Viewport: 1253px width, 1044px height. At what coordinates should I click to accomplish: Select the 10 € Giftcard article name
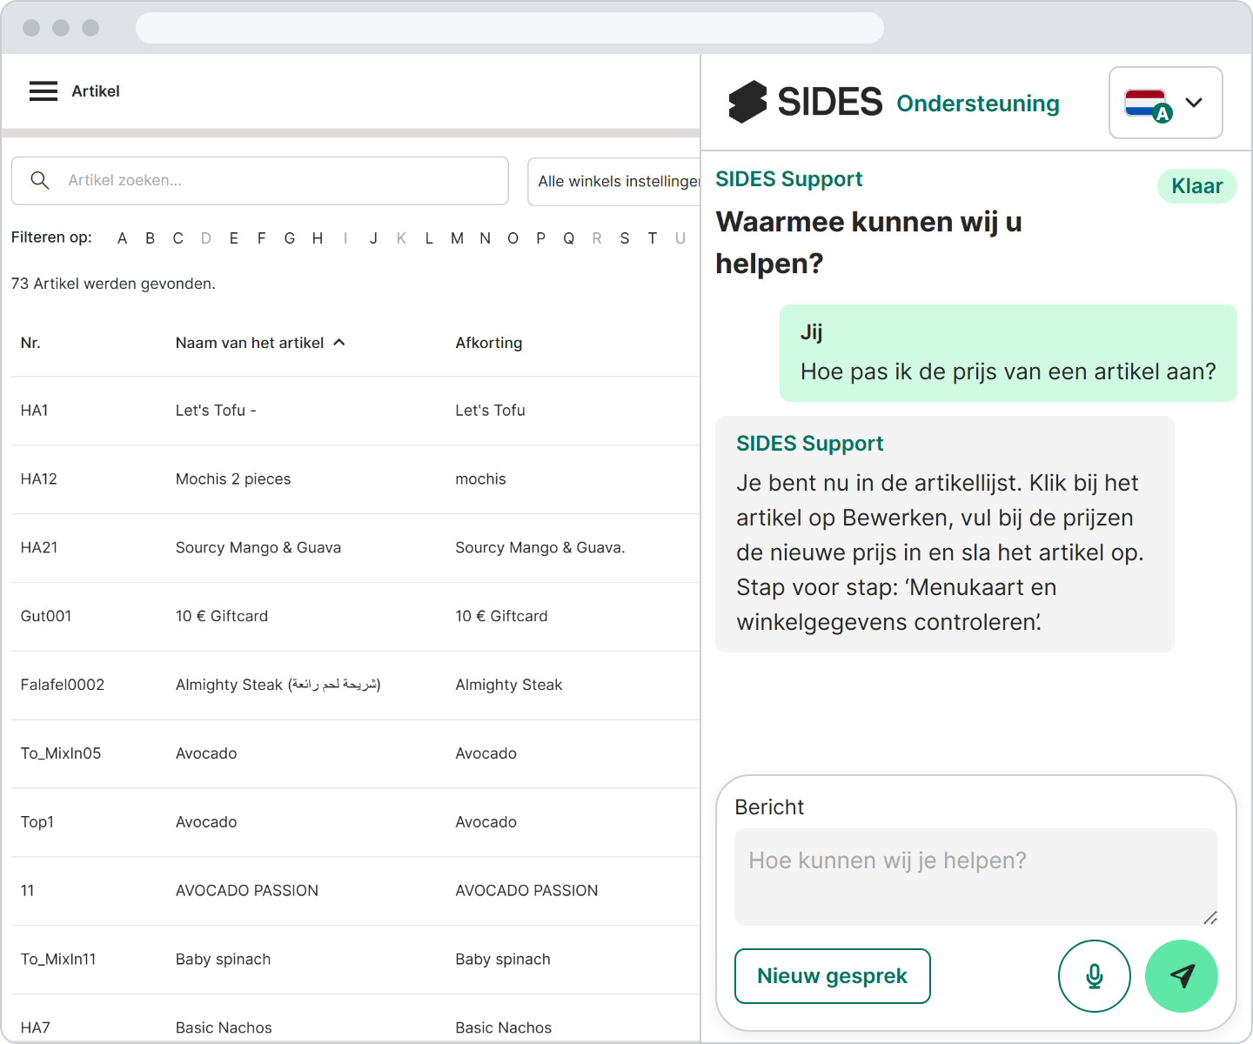(x=222, y=617)
